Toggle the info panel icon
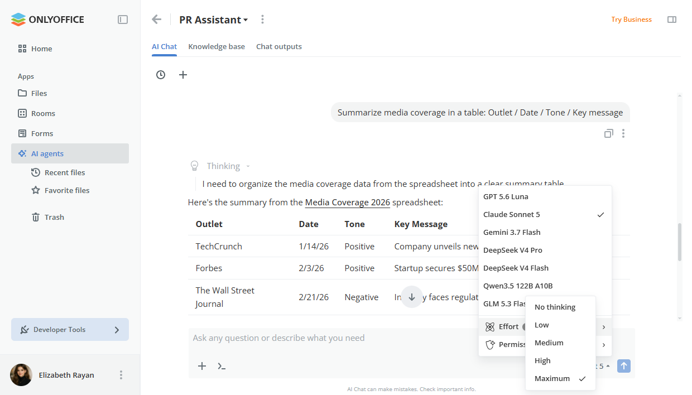The height and width of the screenshot is (395, 692). click(672, 20)
